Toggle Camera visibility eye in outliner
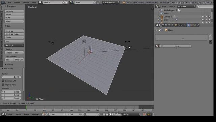Screen dimensions: 216x122 pos(203,17)
